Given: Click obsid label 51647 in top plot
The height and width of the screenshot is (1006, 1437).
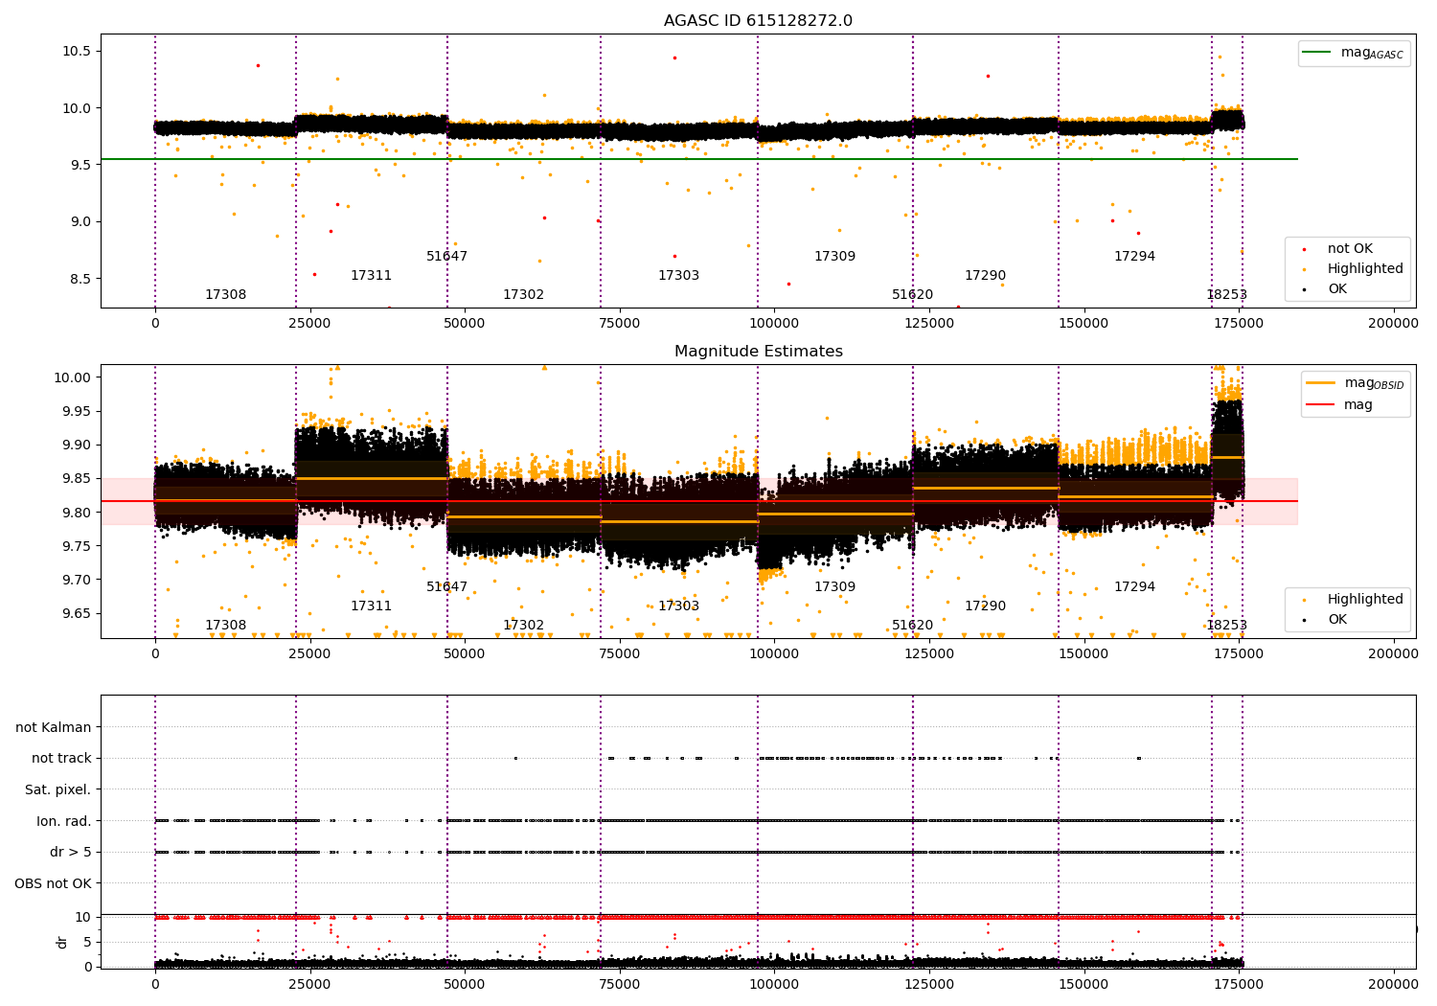Looking at the screenshot, I should pyautogui.click(x=446, y=257).
